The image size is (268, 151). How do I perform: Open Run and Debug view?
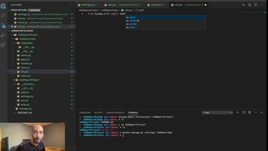[3, 35]
